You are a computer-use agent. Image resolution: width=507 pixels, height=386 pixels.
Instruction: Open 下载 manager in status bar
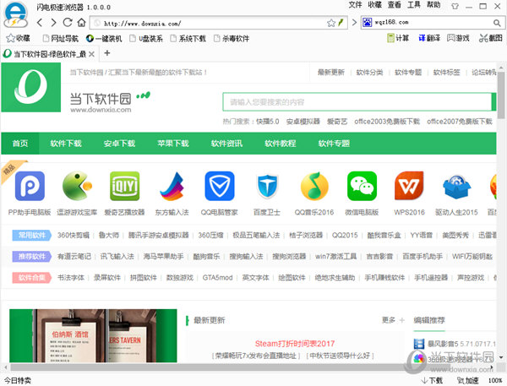coord(432,380)
